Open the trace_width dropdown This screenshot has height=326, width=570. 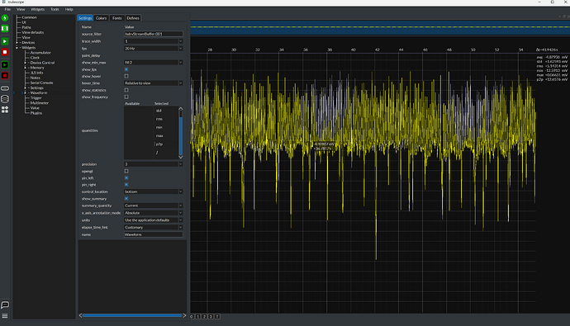pos(153,41)
